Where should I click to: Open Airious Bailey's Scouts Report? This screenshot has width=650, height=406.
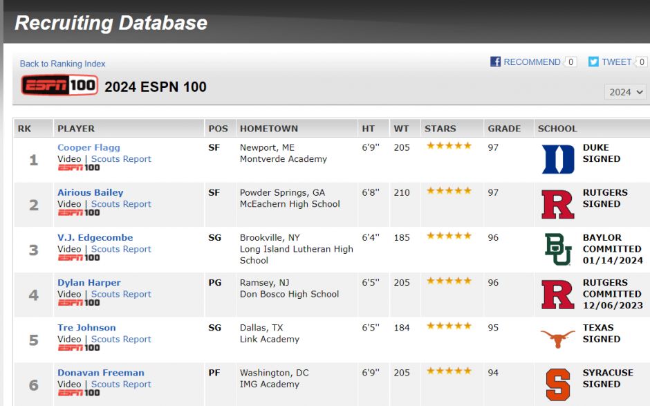[121, 204]
